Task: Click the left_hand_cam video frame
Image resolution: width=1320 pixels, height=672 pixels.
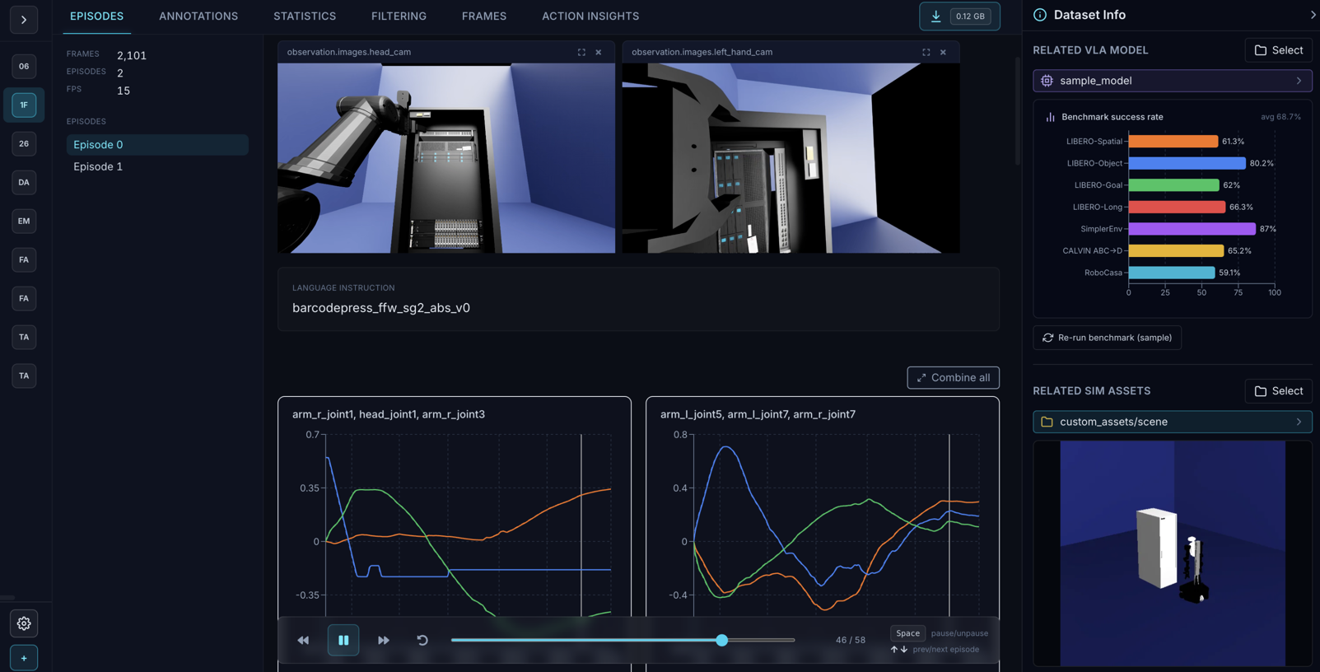Action: pyautogui.click(x=791, y=158)
